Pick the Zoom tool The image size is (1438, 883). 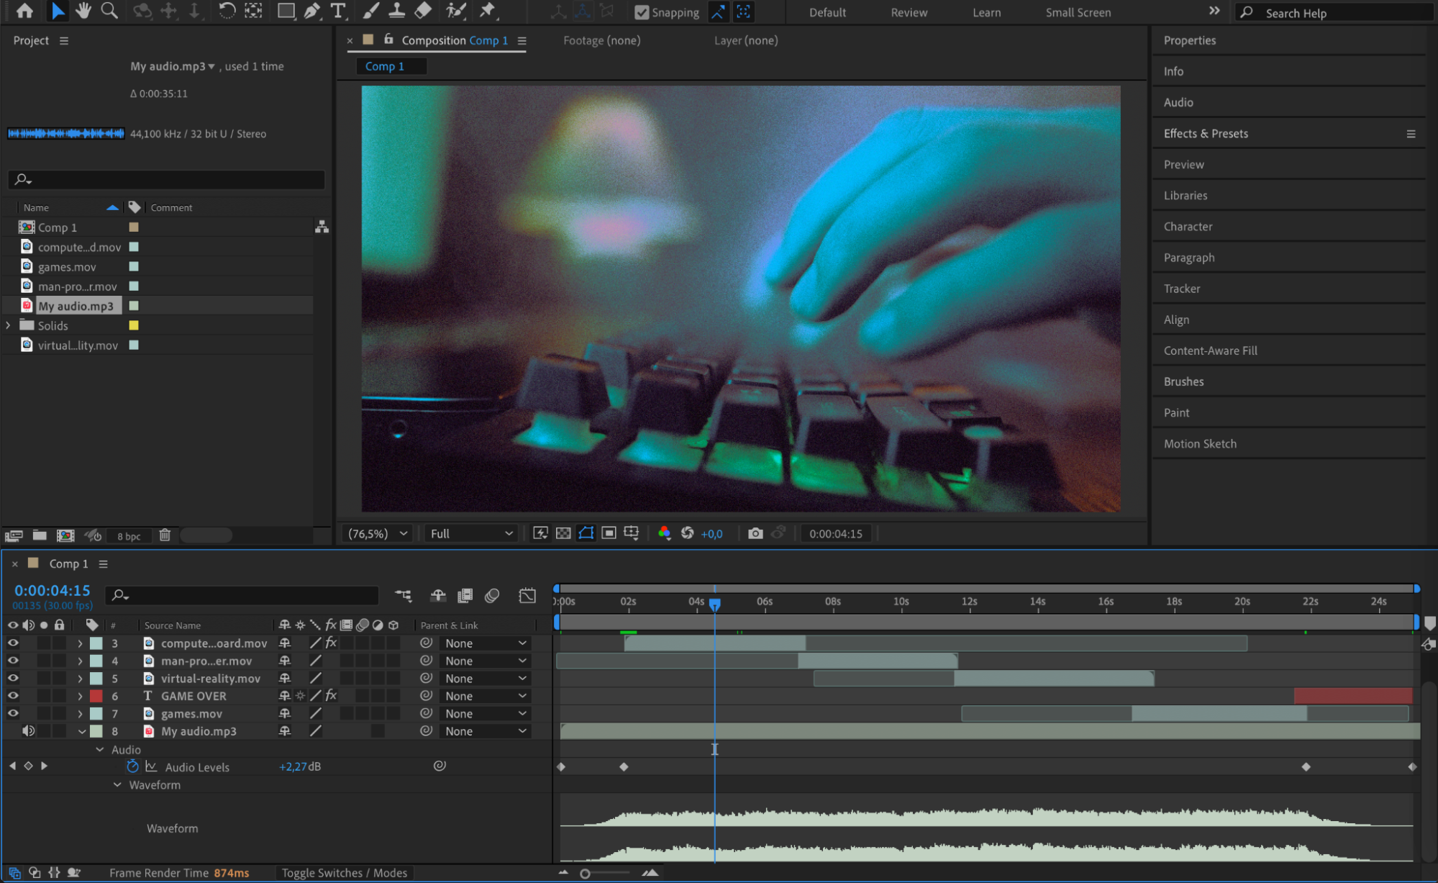coord(109,11)
